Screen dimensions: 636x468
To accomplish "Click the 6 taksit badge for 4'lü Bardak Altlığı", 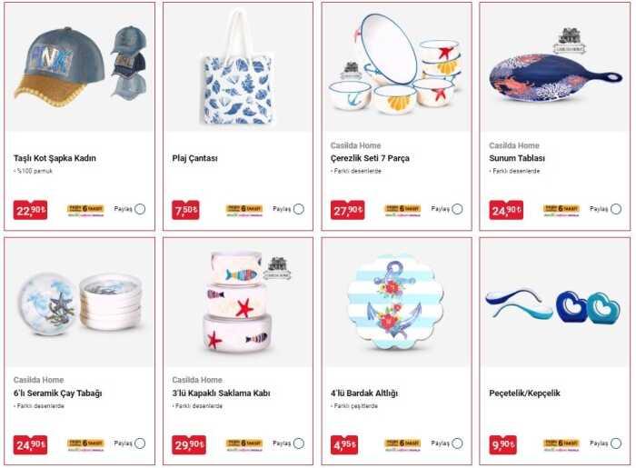I will click(x=402, y=444).
